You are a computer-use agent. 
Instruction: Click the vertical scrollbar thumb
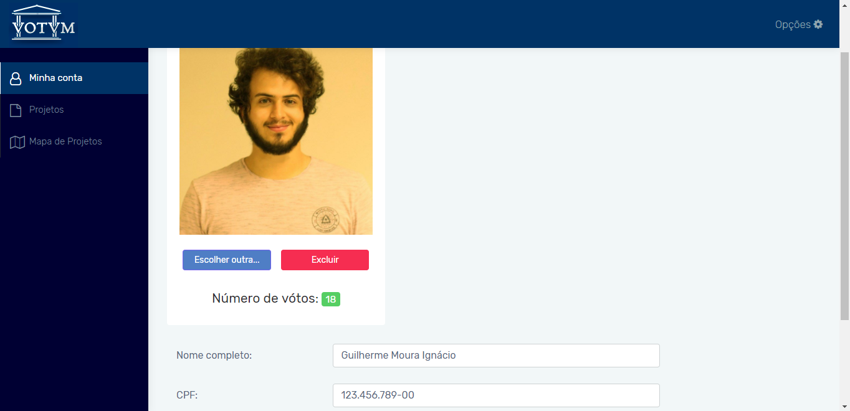coord(844,186)
